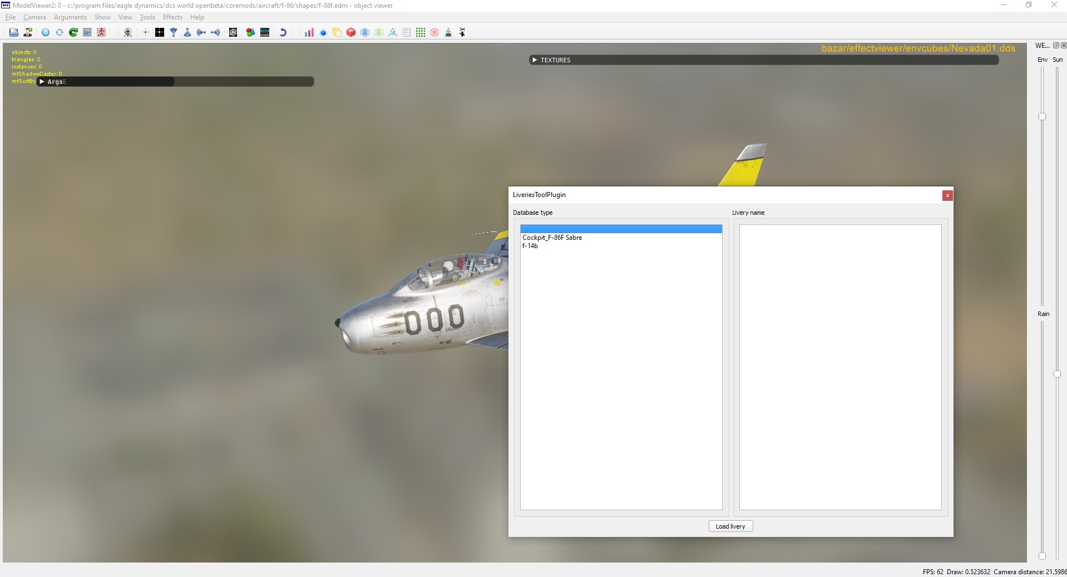Click the empty Livery name list

tap(840, 367)
